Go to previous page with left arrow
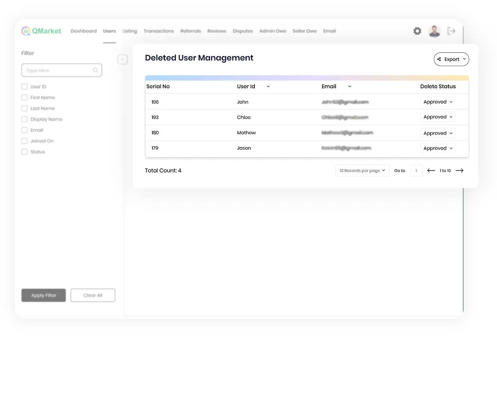The height and width of the screenshot is (404, 497). [x=431, y=171]
